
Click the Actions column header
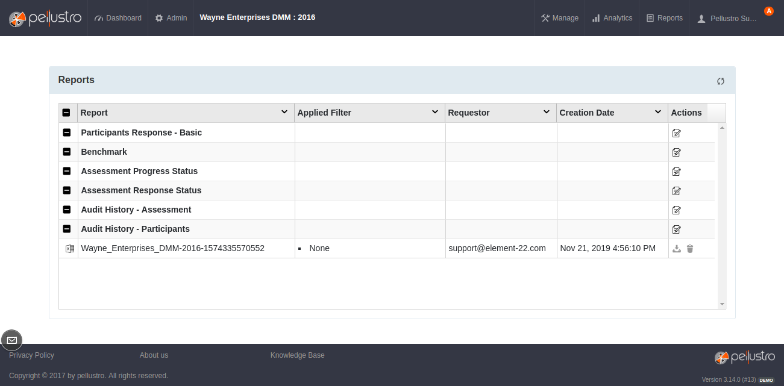(686, 113)
